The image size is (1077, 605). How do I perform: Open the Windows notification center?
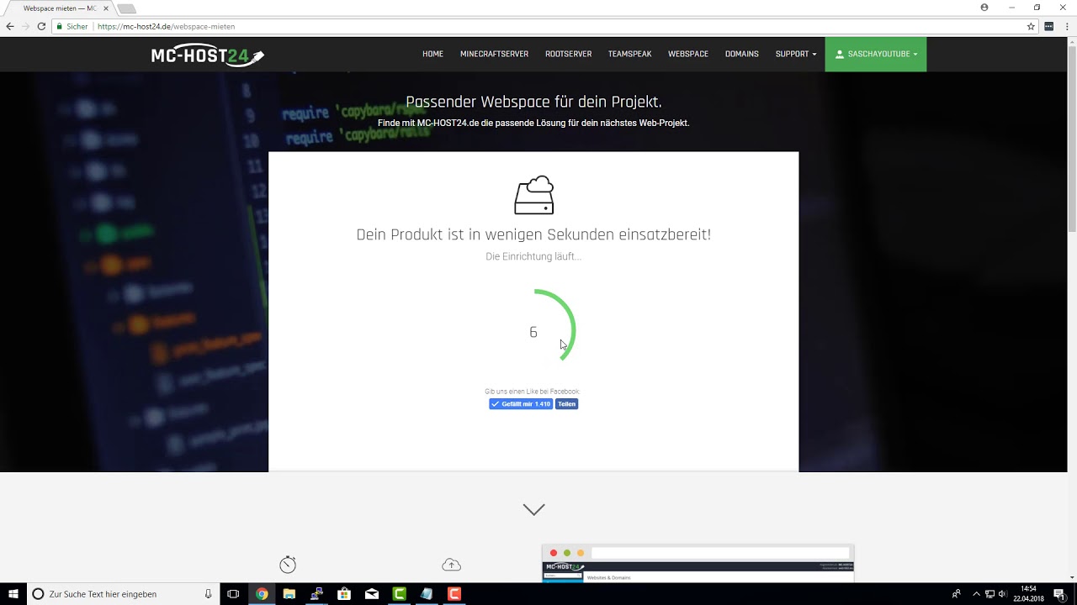pos(1059,594)
